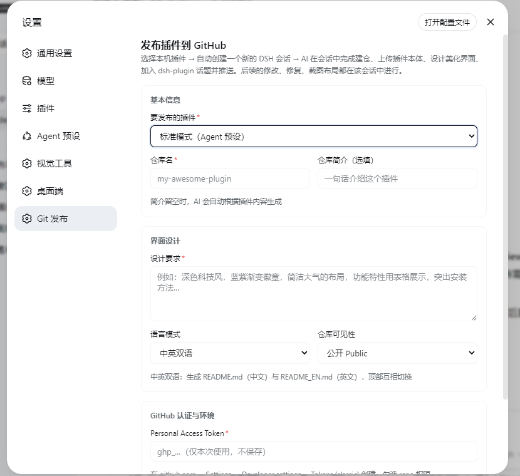Go to the 插件 settings section

point(66,108)
